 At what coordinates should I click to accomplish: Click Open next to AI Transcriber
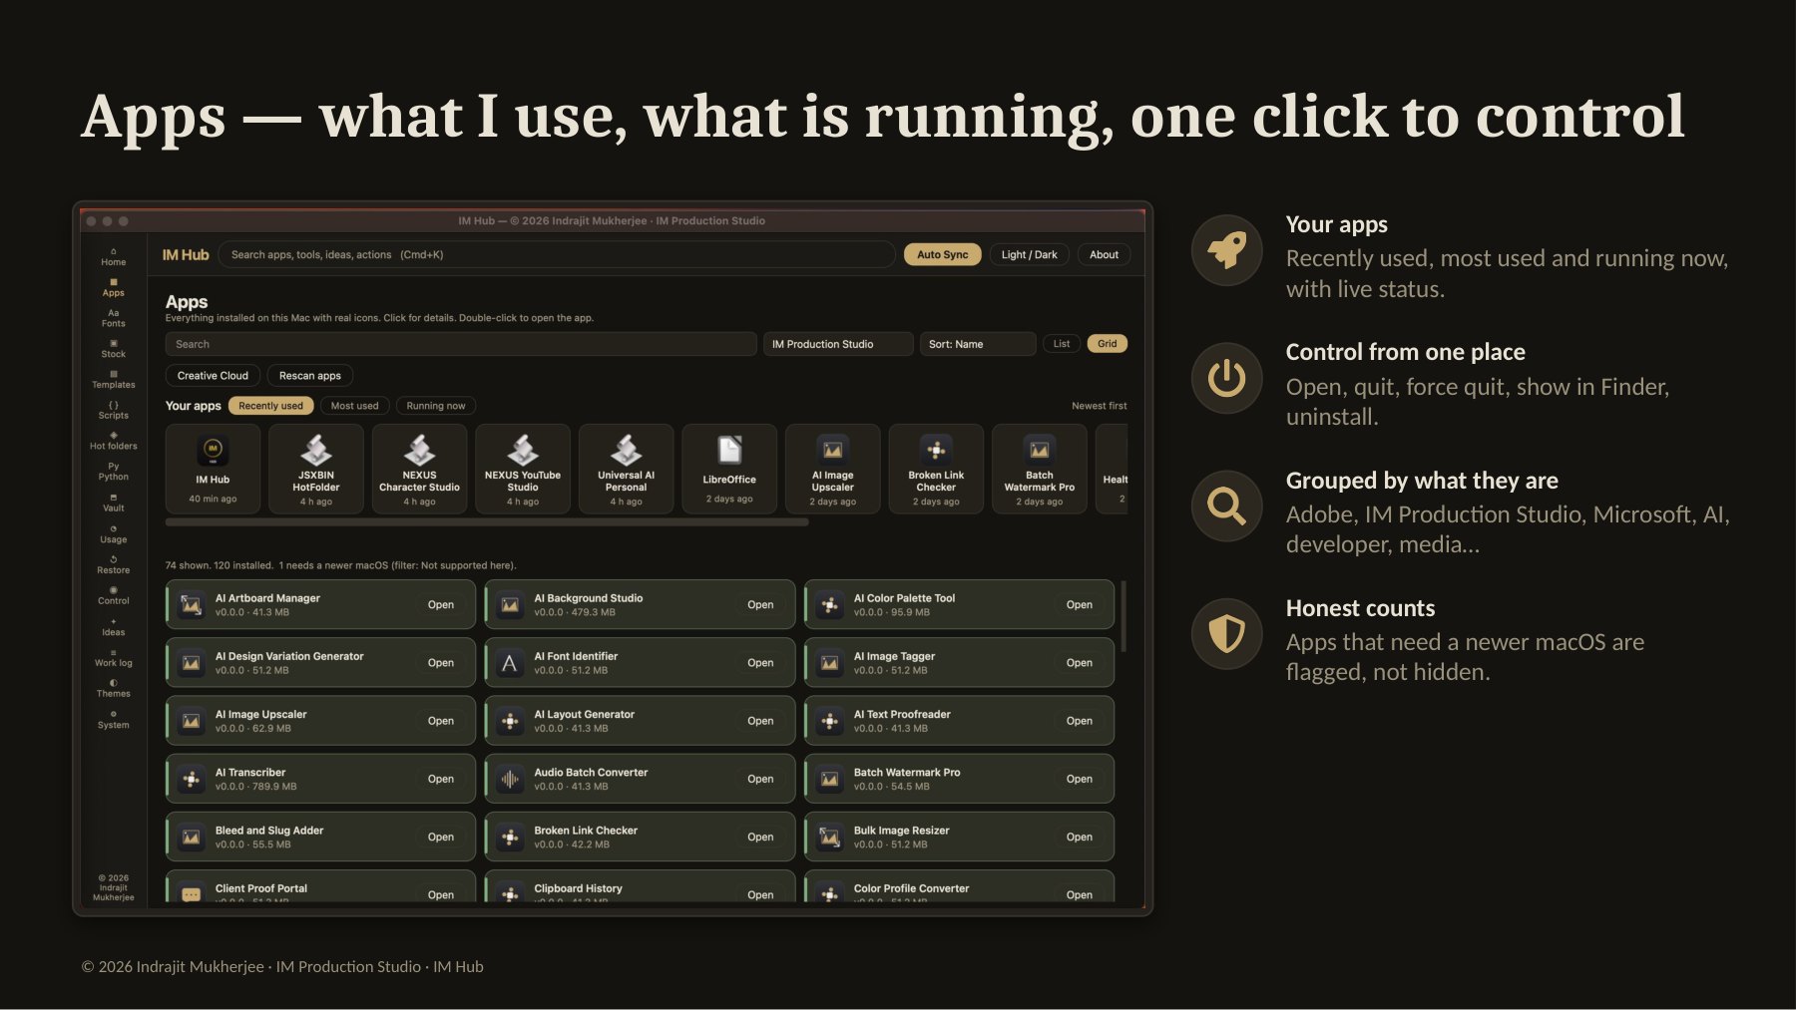point(441,779)
